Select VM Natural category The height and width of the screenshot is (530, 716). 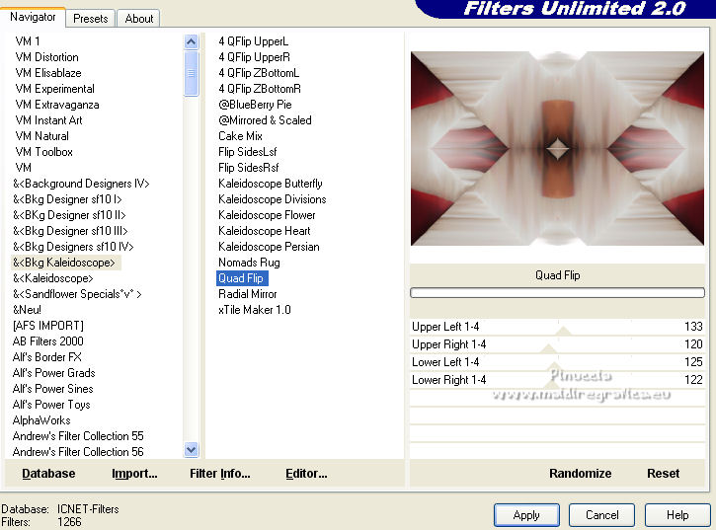click(x=41, y=136)
